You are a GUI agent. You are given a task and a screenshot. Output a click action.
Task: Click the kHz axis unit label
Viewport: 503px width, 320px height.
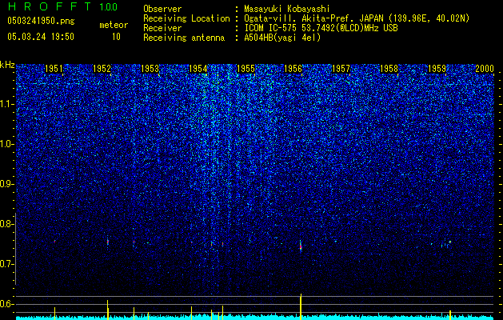[7, 65]
